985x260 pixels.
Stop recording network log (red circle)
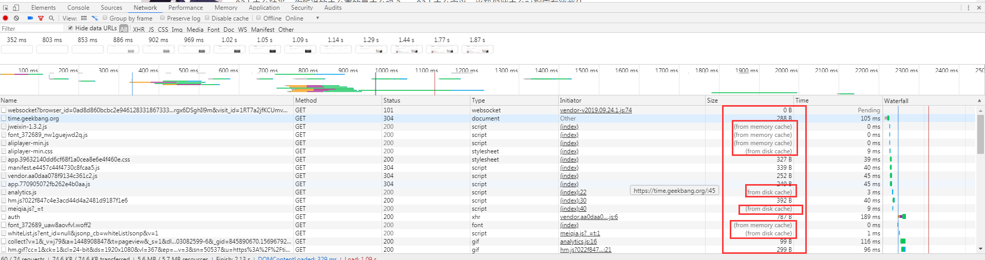(6, 18)
